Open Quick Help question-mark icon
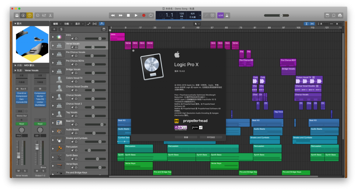Viewport: 357px width, 191px height. pos(30,15)
